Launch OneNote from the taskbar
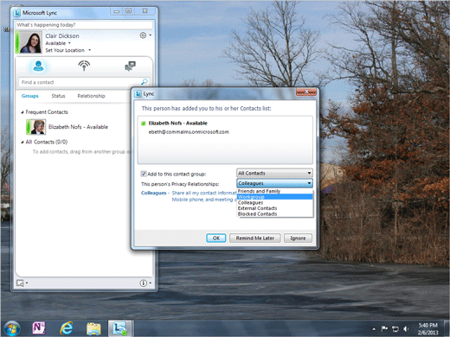This screenshot has height=337, width=450. 39,328
